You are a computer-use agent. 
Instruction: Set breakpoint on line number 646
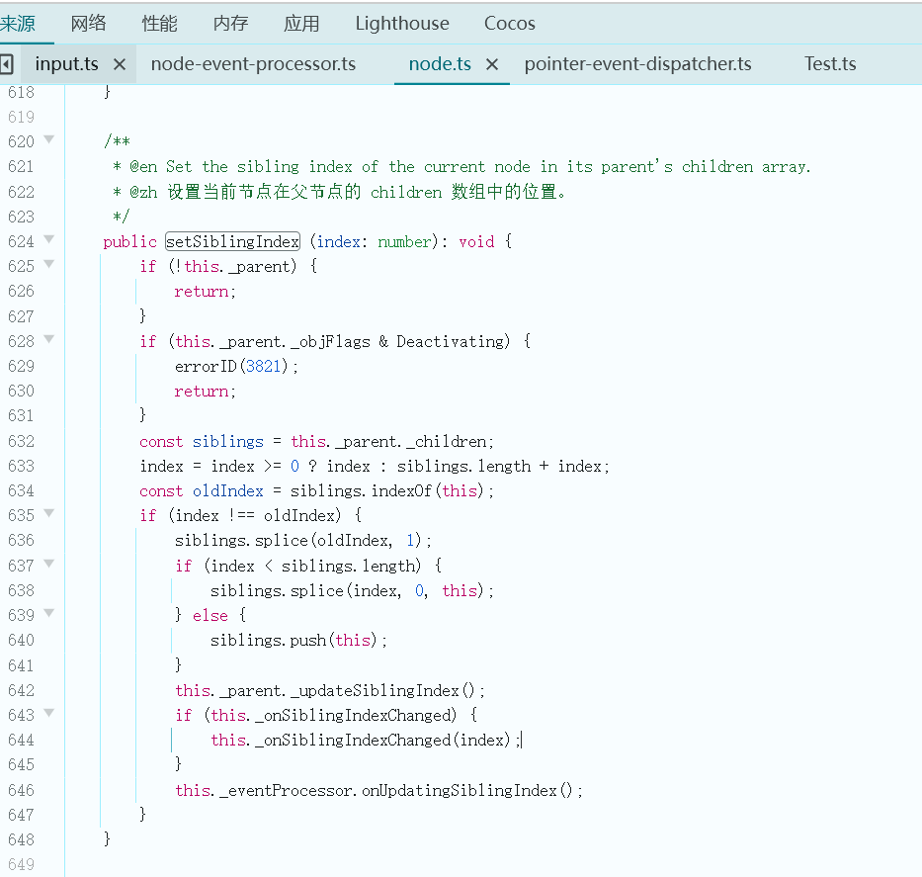21,791
